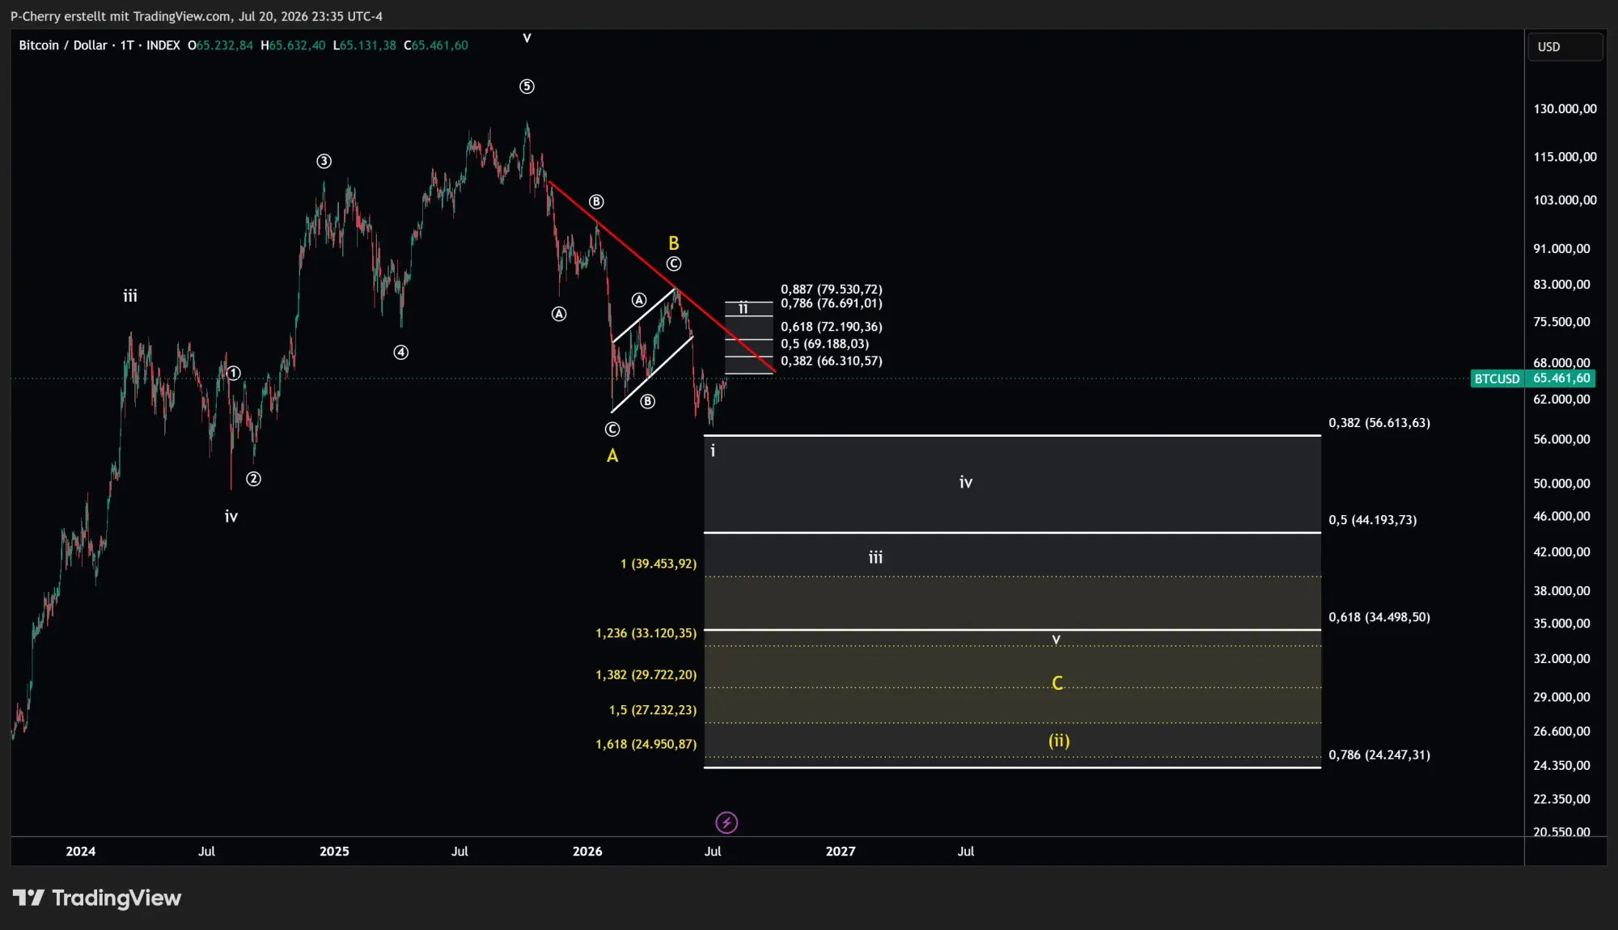The image size is (1618, 930).
Task: Click the 65.461,60 current price label
Action: 1561,378
